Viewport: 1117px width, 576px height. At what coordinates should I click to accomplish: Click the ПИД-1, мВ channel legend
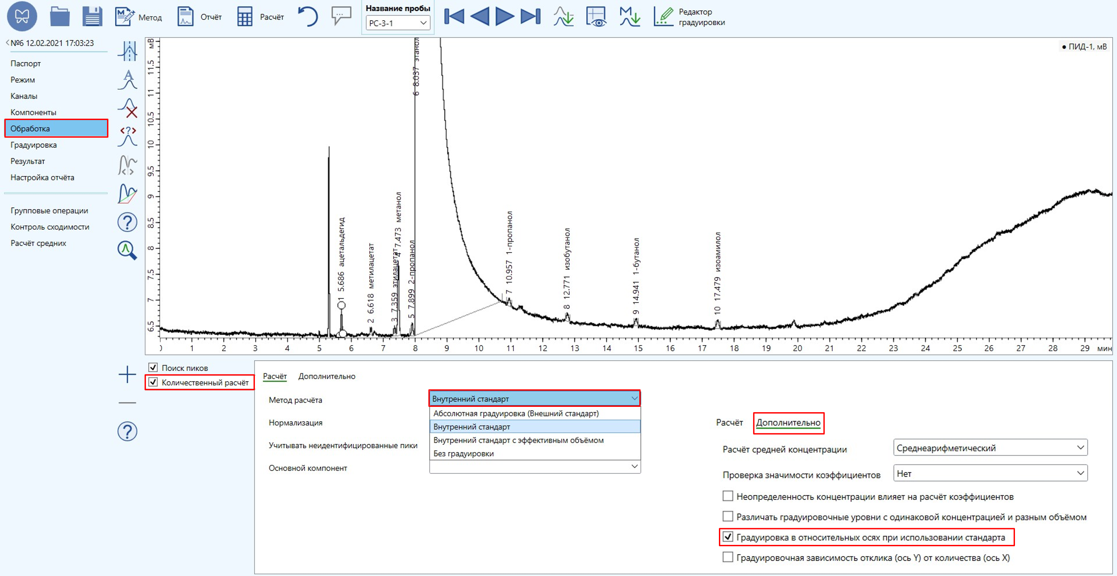click(1084, 46)
